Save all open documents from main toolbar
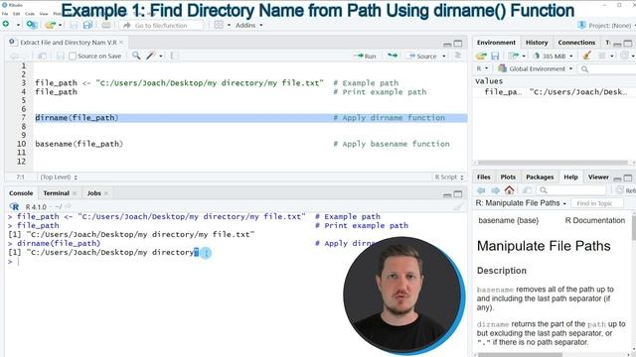This screenshot has width=636, height=357. (87, 25)
